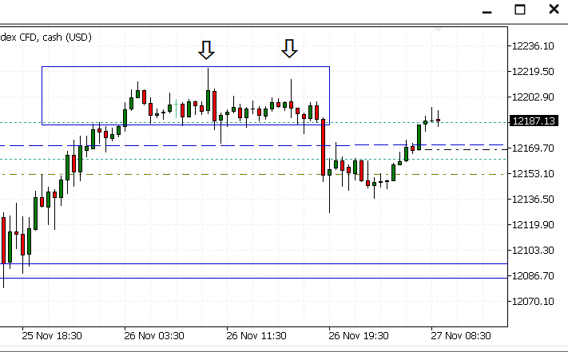Click the 12119.90 price scale label

[x=533, y=224]
